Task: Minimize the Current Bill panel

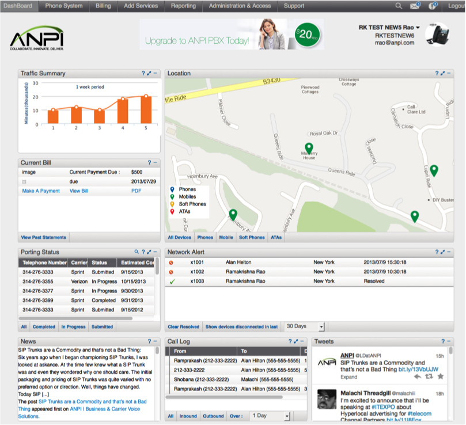Action: point(155,163)
